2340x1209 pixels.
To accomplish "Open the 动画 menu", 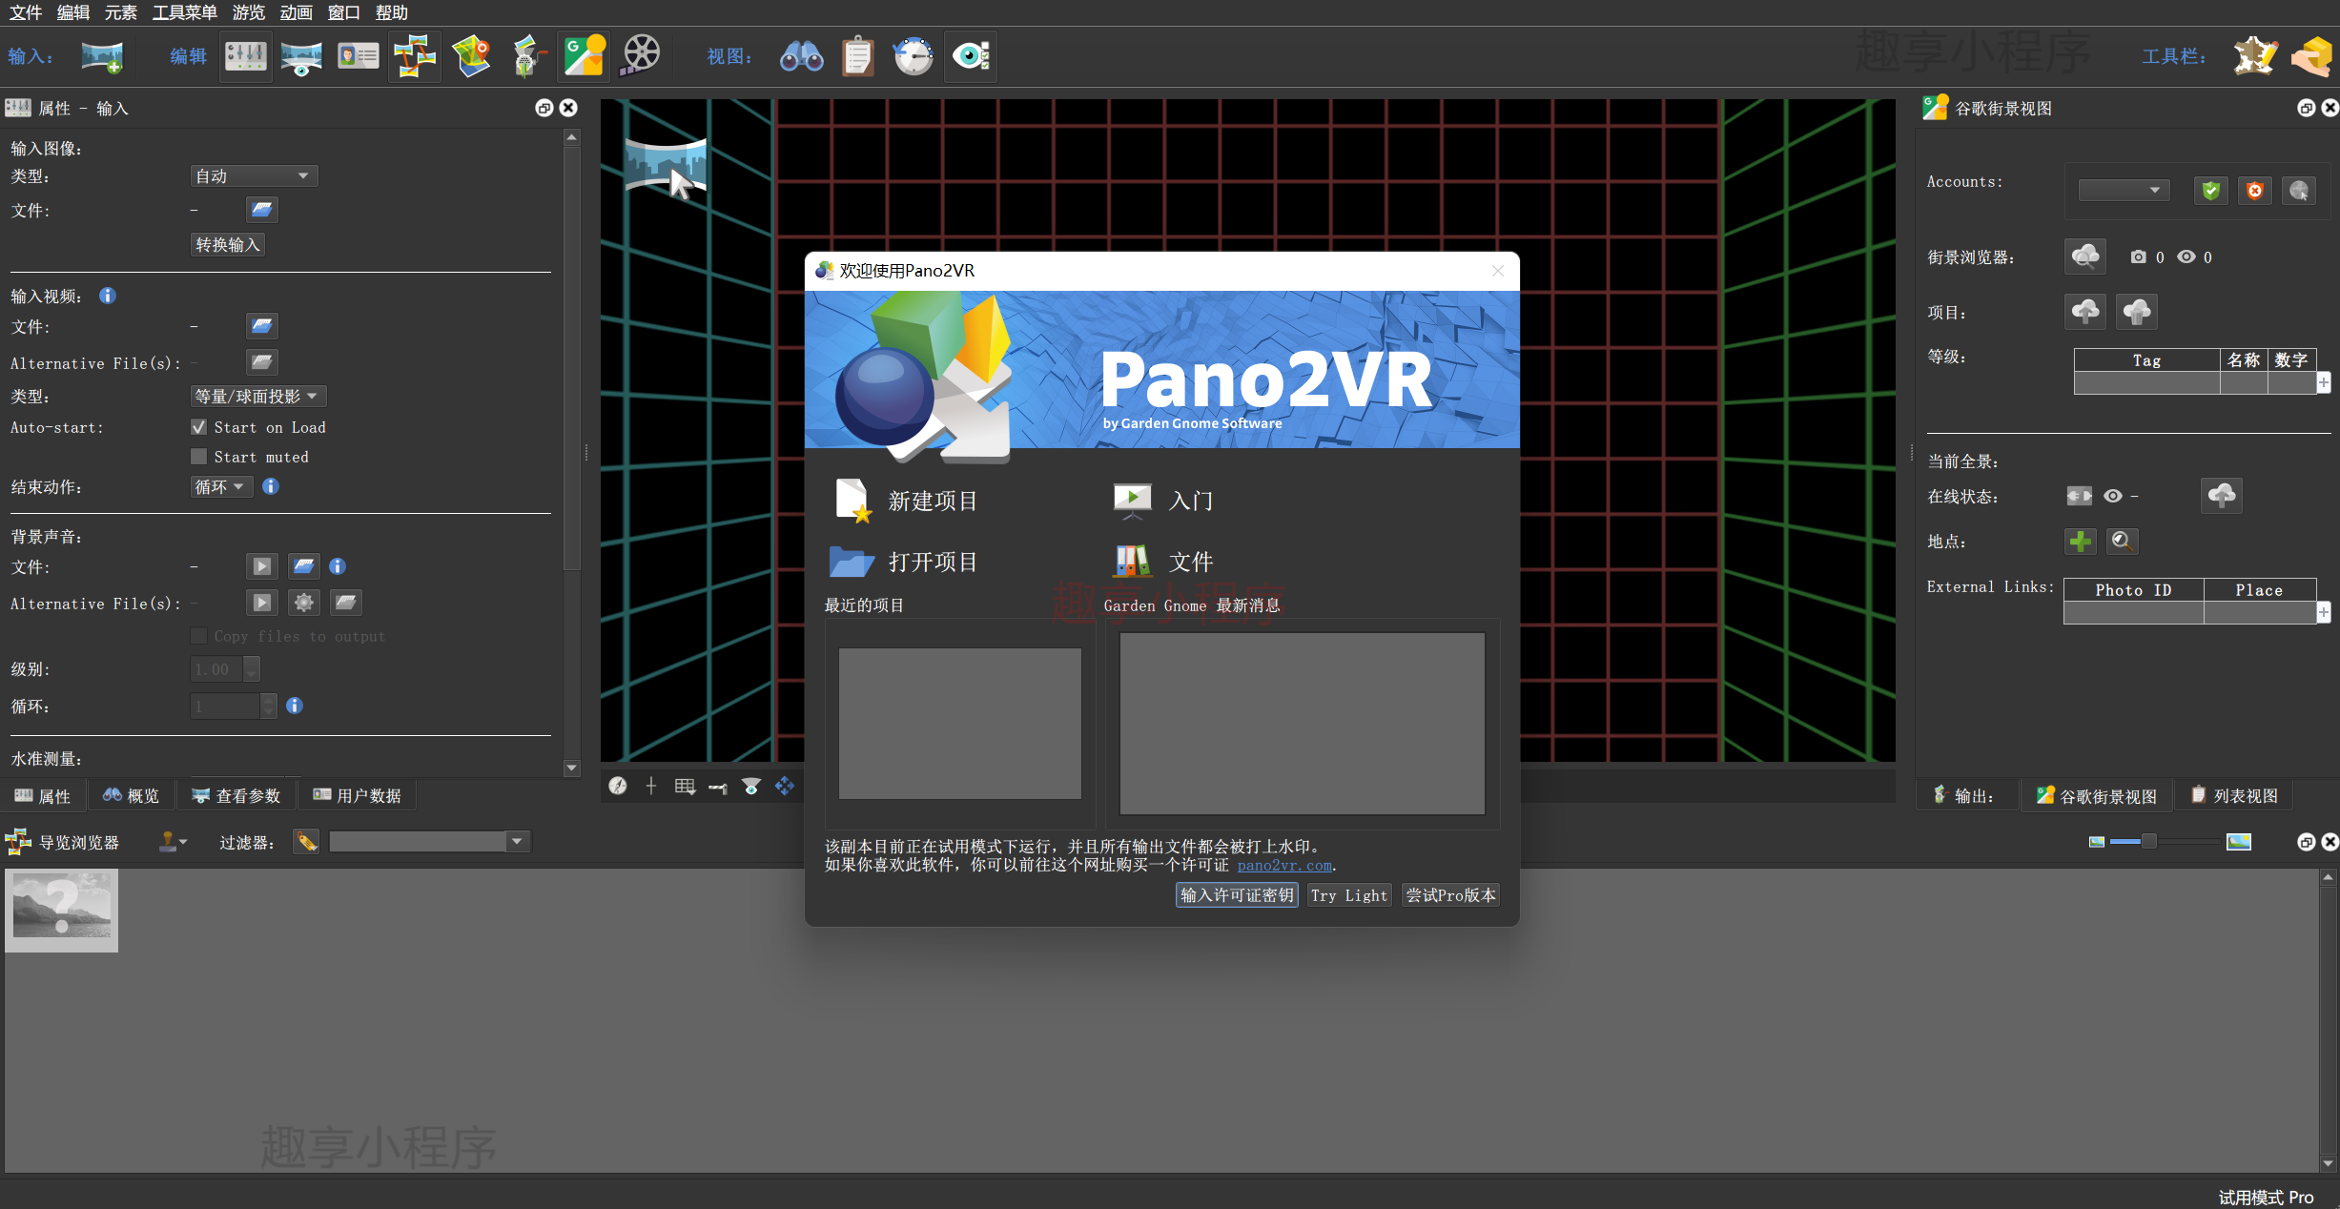I will [x=297, y=12].
